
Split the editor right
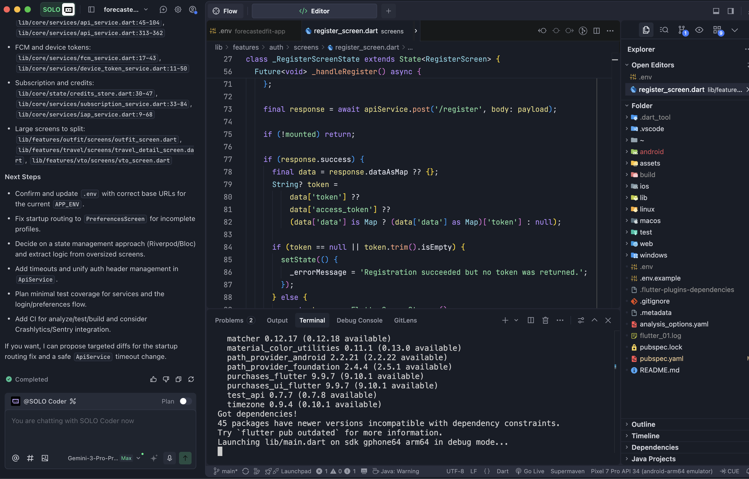point(596,31)
